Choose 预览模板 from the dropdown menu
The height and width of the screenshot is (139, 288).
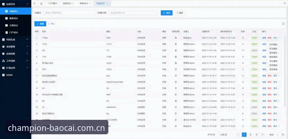pyautogui.click(x=273, y=65)
